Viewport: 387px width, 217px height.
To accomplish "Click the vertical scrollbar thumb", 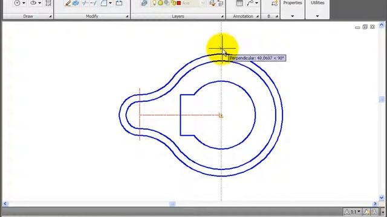I will [x=382, y=99].
